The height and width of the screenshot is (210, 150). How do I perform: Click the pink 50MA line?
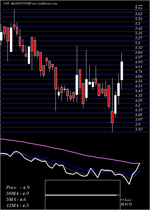70,151
